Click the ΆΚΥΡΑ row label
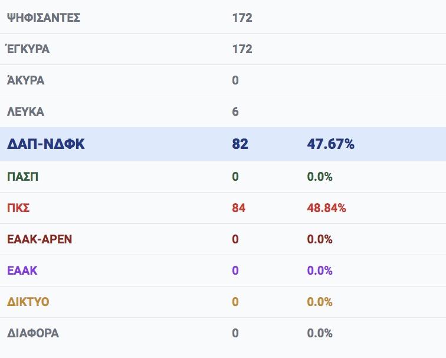This screenshot has width=446, height=358. (x=25, y=80)
